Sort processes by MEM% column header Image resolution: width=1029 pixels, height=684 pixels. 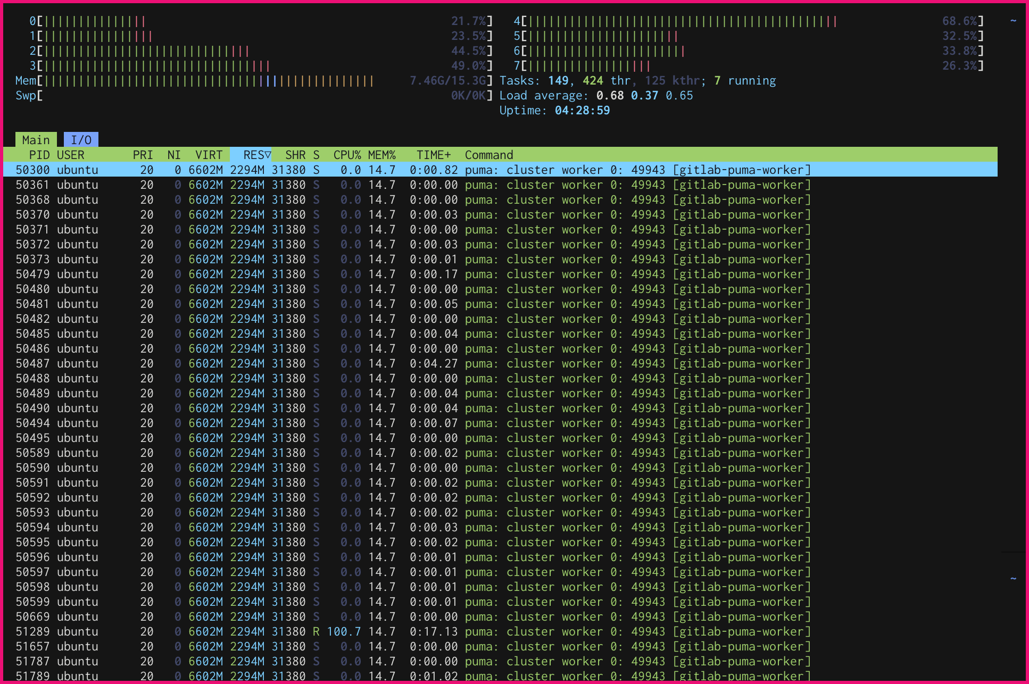click(x=382, y=155)
